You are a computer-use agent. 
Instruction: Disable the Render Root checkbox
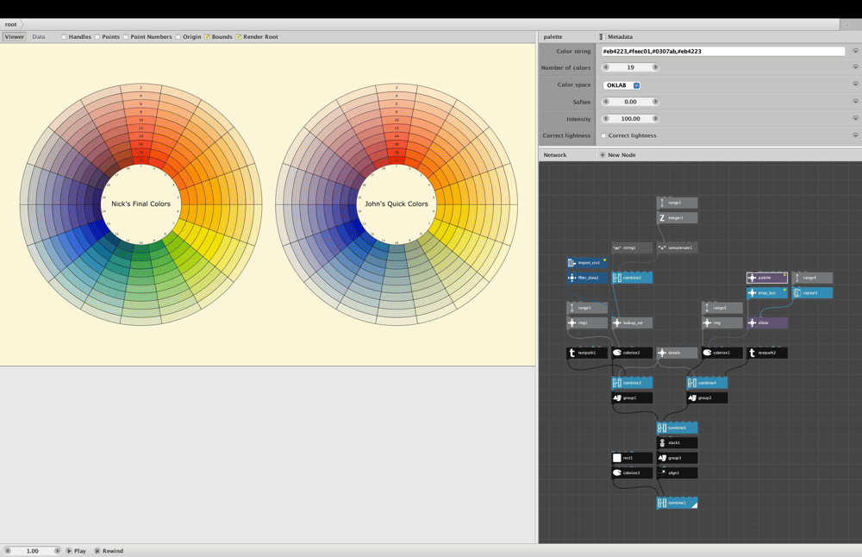coord(239,37)
